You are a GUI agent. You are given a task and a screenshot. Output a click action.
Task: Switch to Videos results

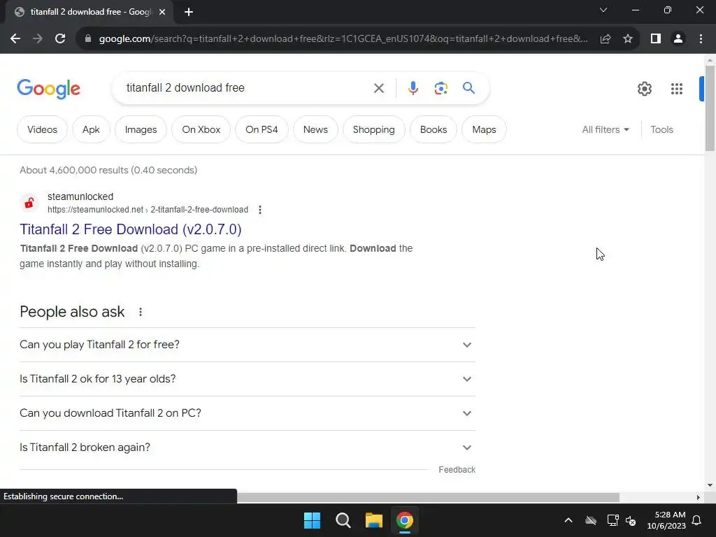[42, 129]
